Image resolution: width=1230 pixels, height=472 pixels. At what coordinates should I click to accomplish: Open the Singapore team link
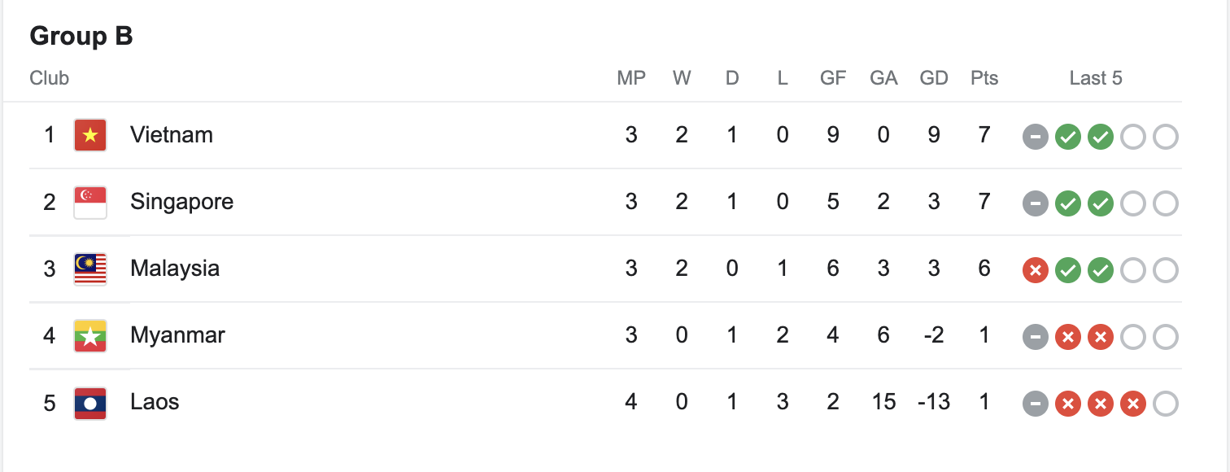click(x=182, y=202)
